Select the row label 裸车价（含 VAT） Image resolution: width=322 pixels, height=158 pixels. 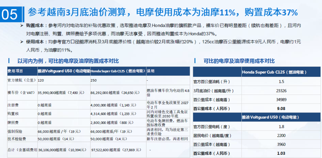pyautogui.click(x=21, y=93)
